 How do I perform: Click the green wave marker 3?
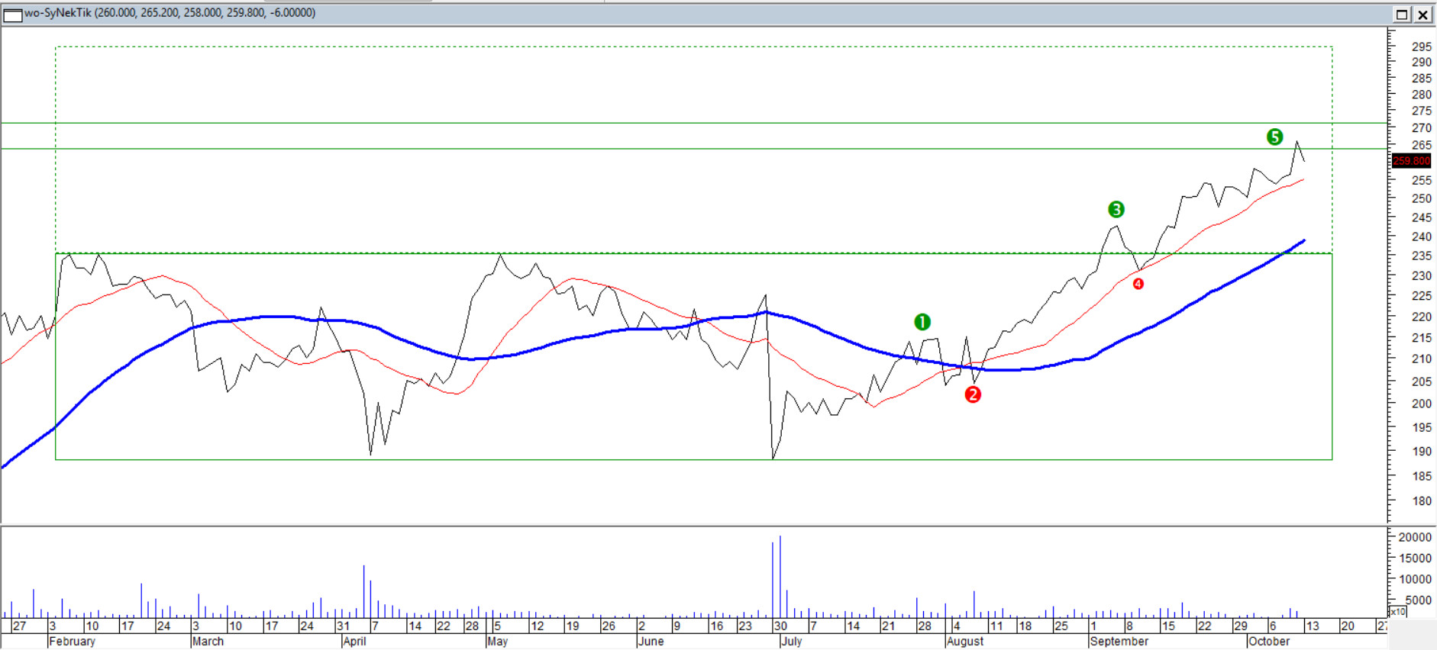pos(1116,209)
